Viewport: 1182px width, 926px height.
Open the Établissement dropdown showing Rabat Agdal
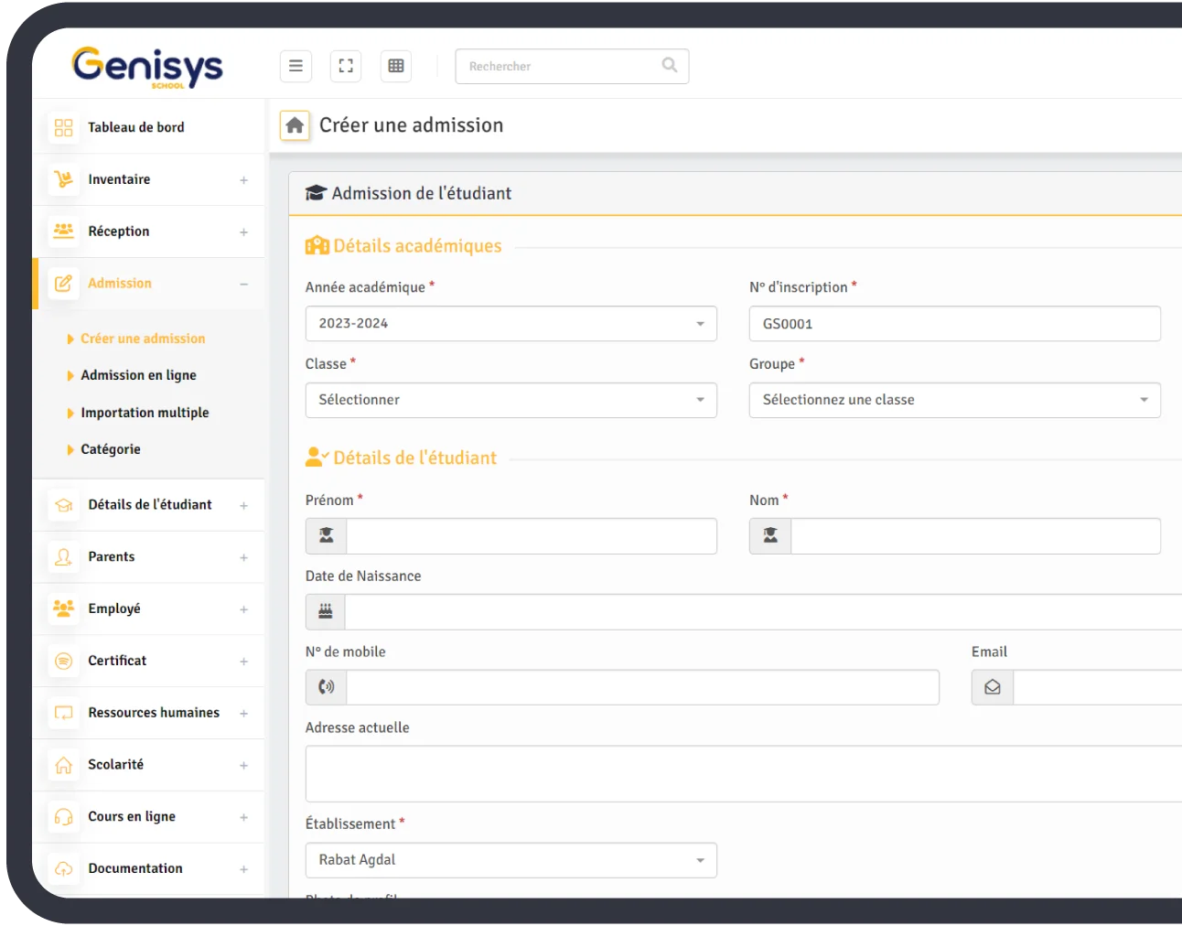[x=510, y=859]
